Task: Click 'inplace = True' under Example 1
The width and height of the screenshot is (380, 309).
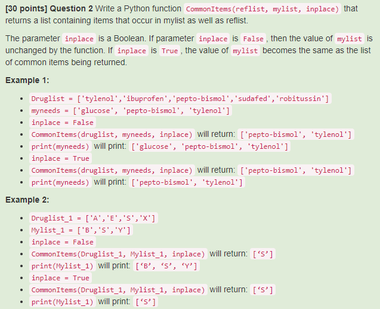Action: 60,158
